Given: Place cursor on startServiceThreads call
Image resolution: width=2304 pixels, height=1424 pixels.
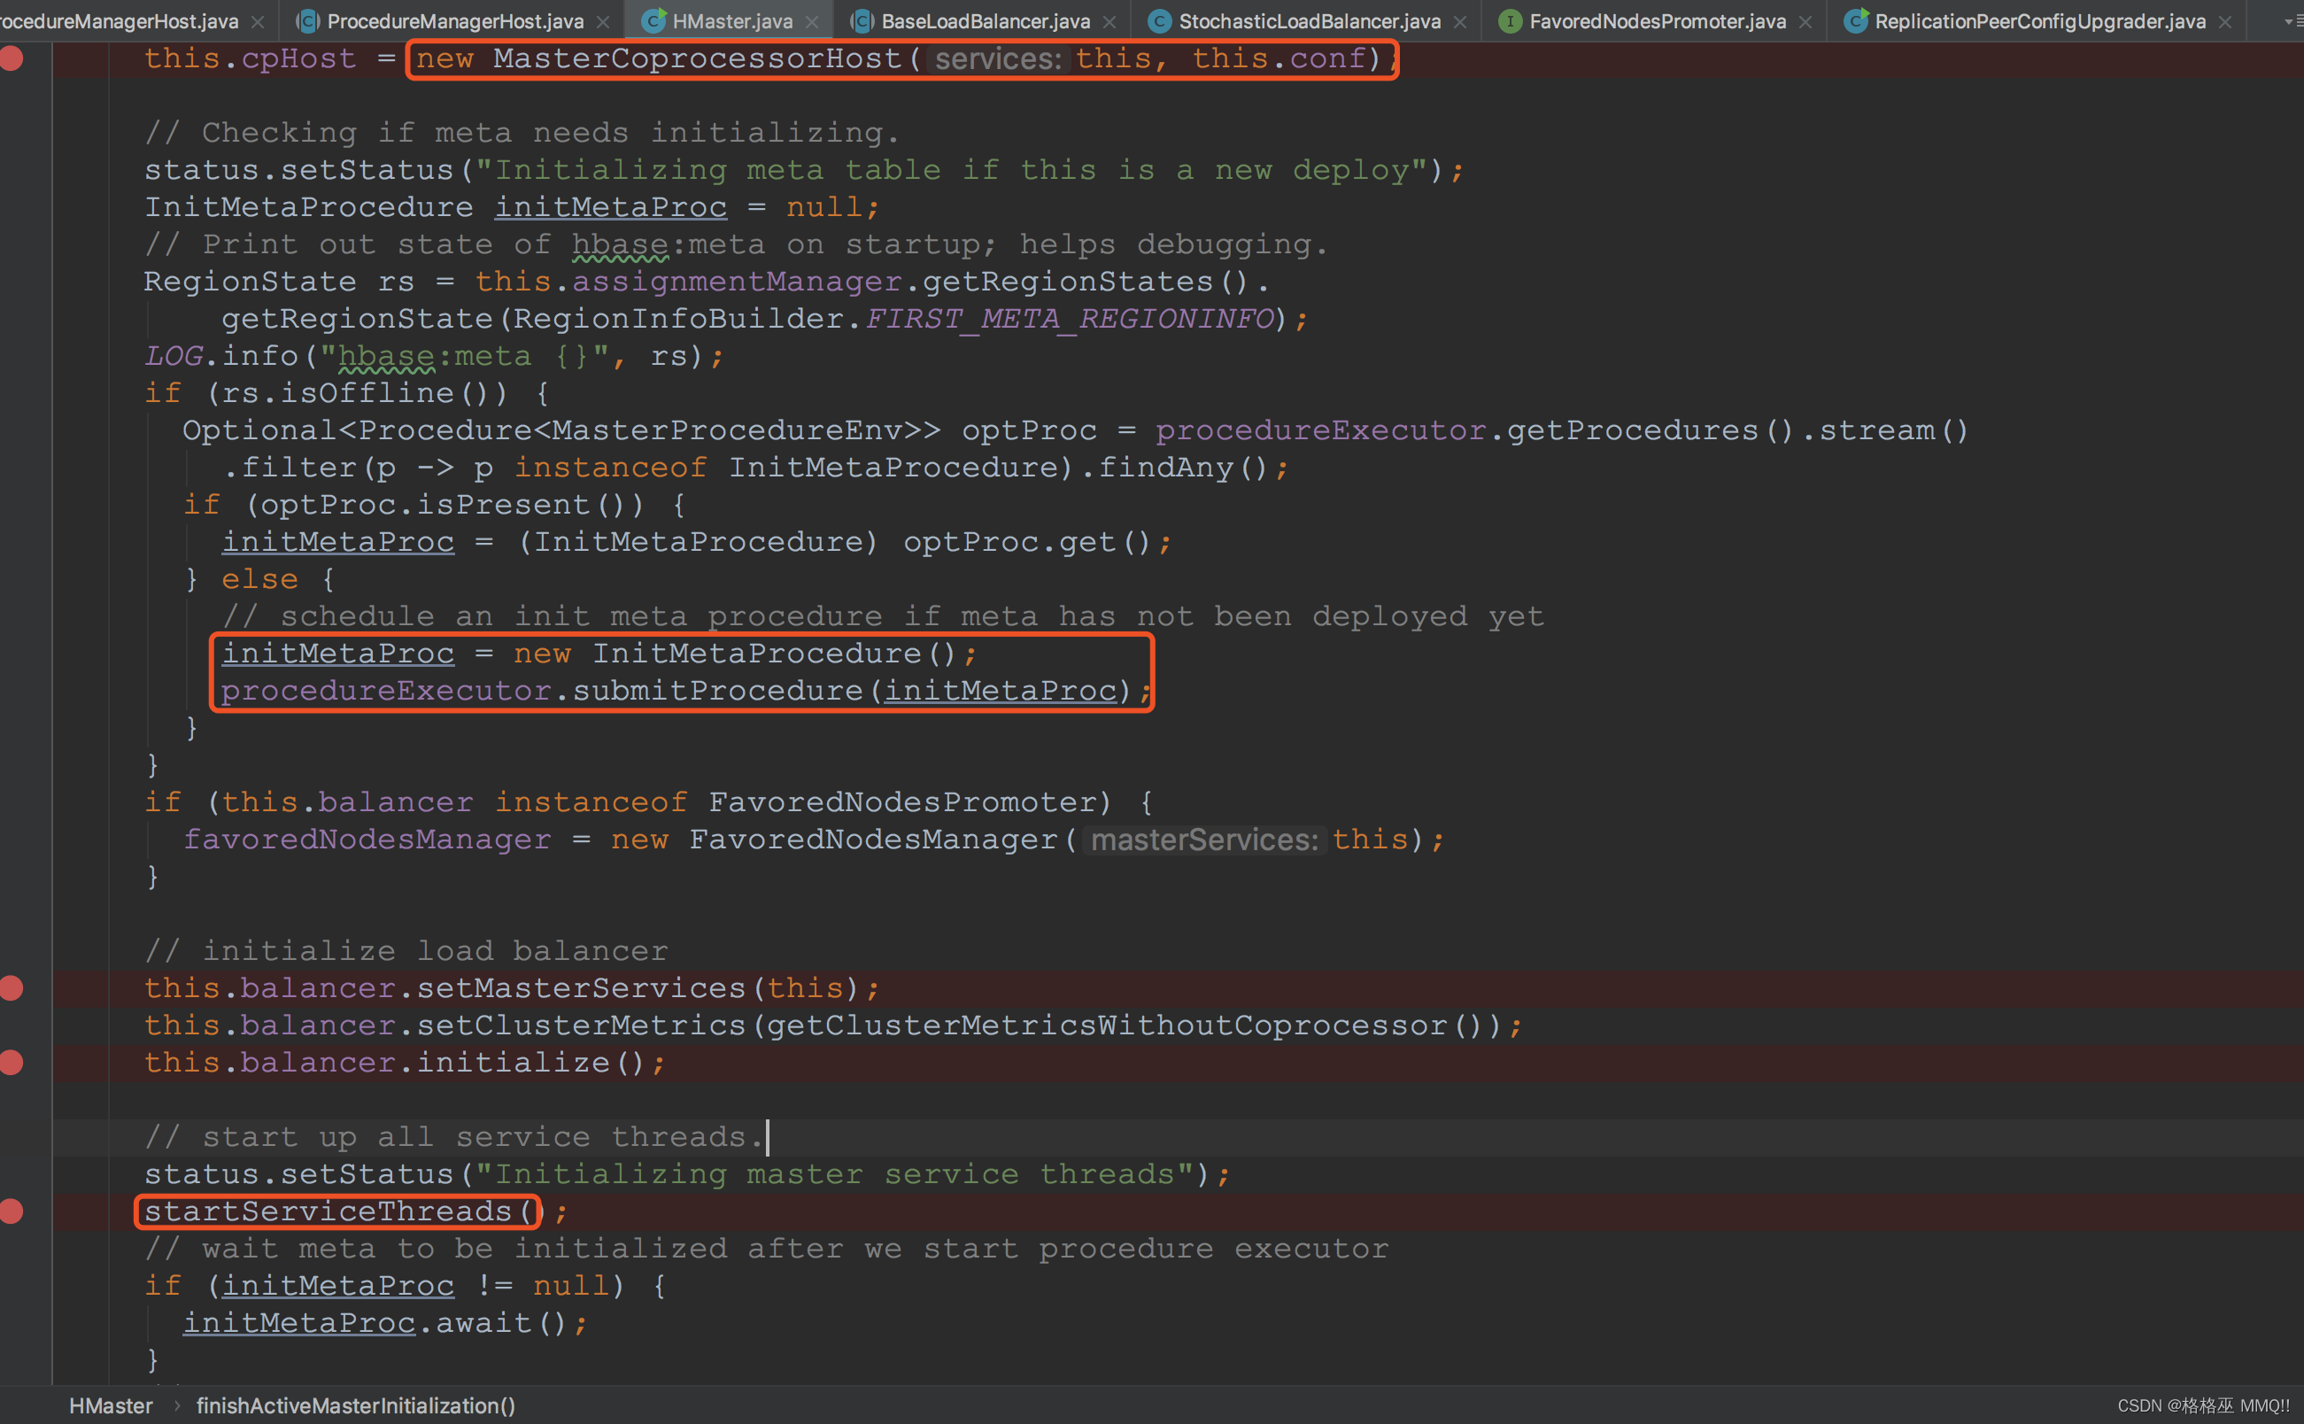Looking at the screenshot, I should click(x=328, y=1211).
